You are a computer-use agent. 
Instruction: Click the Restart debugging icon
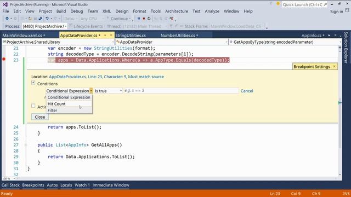[149, 19]
